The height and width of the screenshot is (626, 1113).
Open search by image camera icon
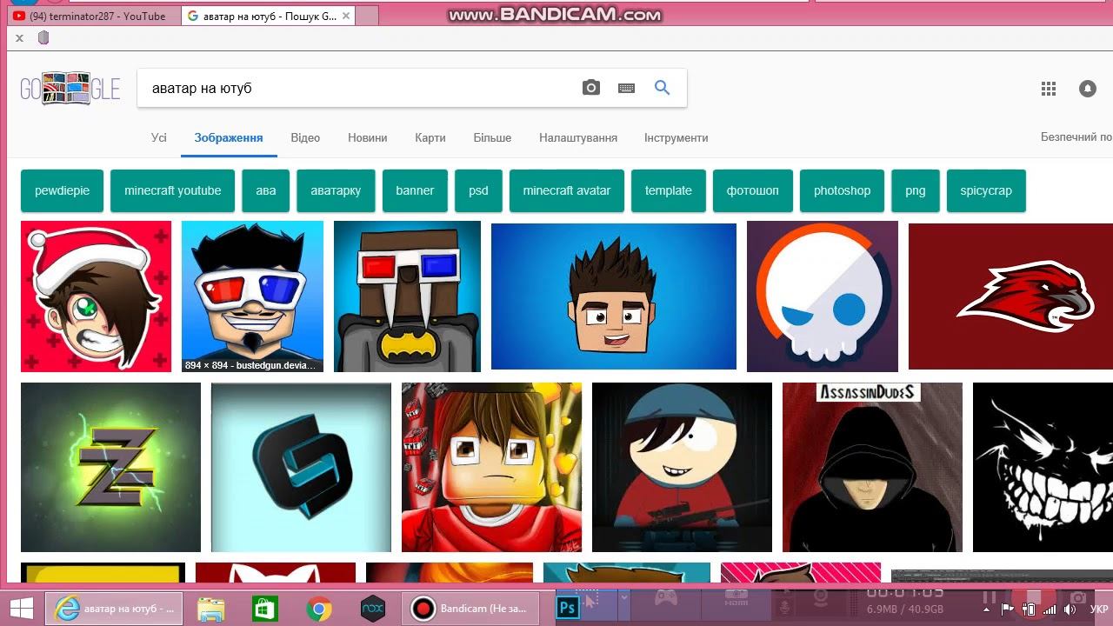point(591,88)
